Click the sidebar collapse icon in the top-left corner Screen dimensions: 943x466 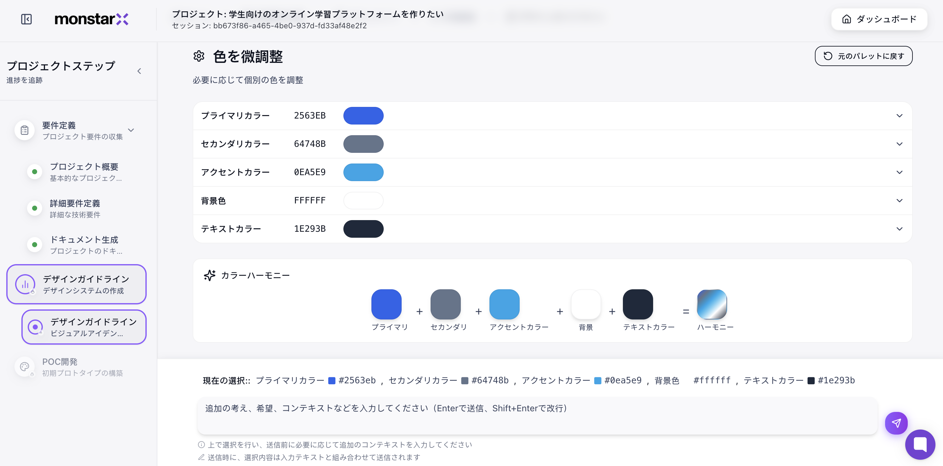click(x=26, y=19)
